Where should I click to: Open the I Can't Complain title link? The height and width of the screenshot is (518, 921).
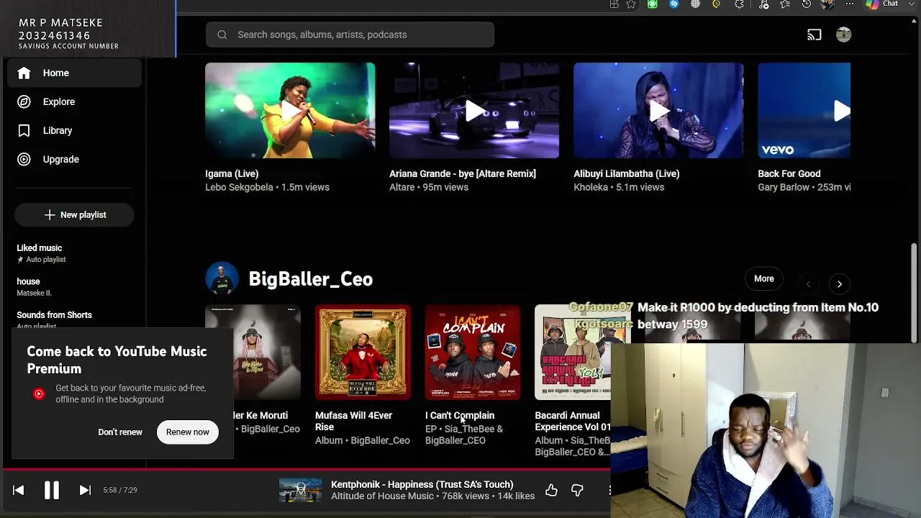460,415
